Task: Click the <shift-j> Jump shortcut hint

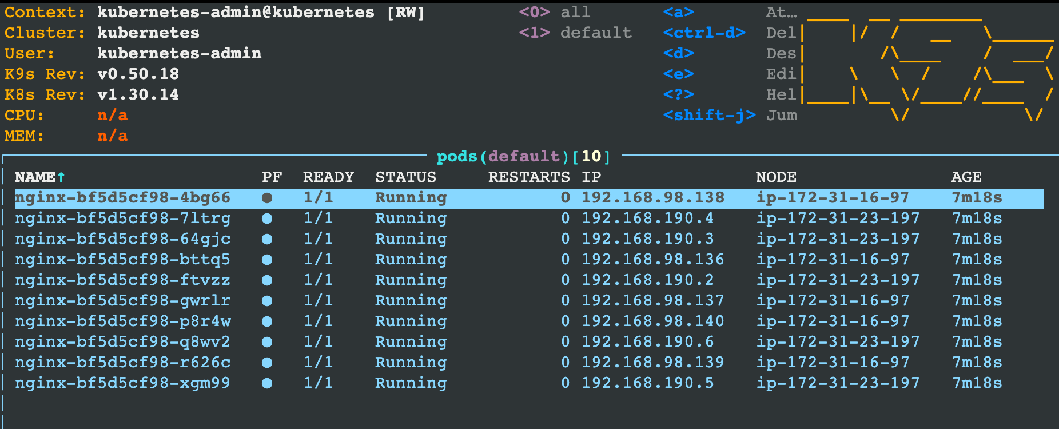Action: point(709,116)
